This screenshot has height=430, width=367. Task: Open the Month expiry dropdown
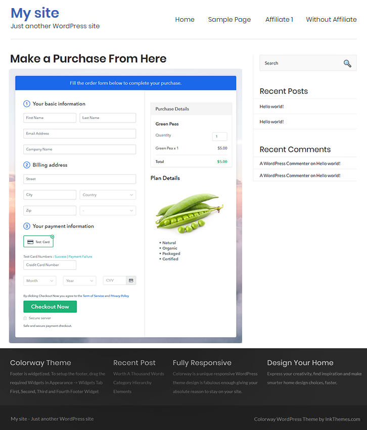(x=40, y=281)
